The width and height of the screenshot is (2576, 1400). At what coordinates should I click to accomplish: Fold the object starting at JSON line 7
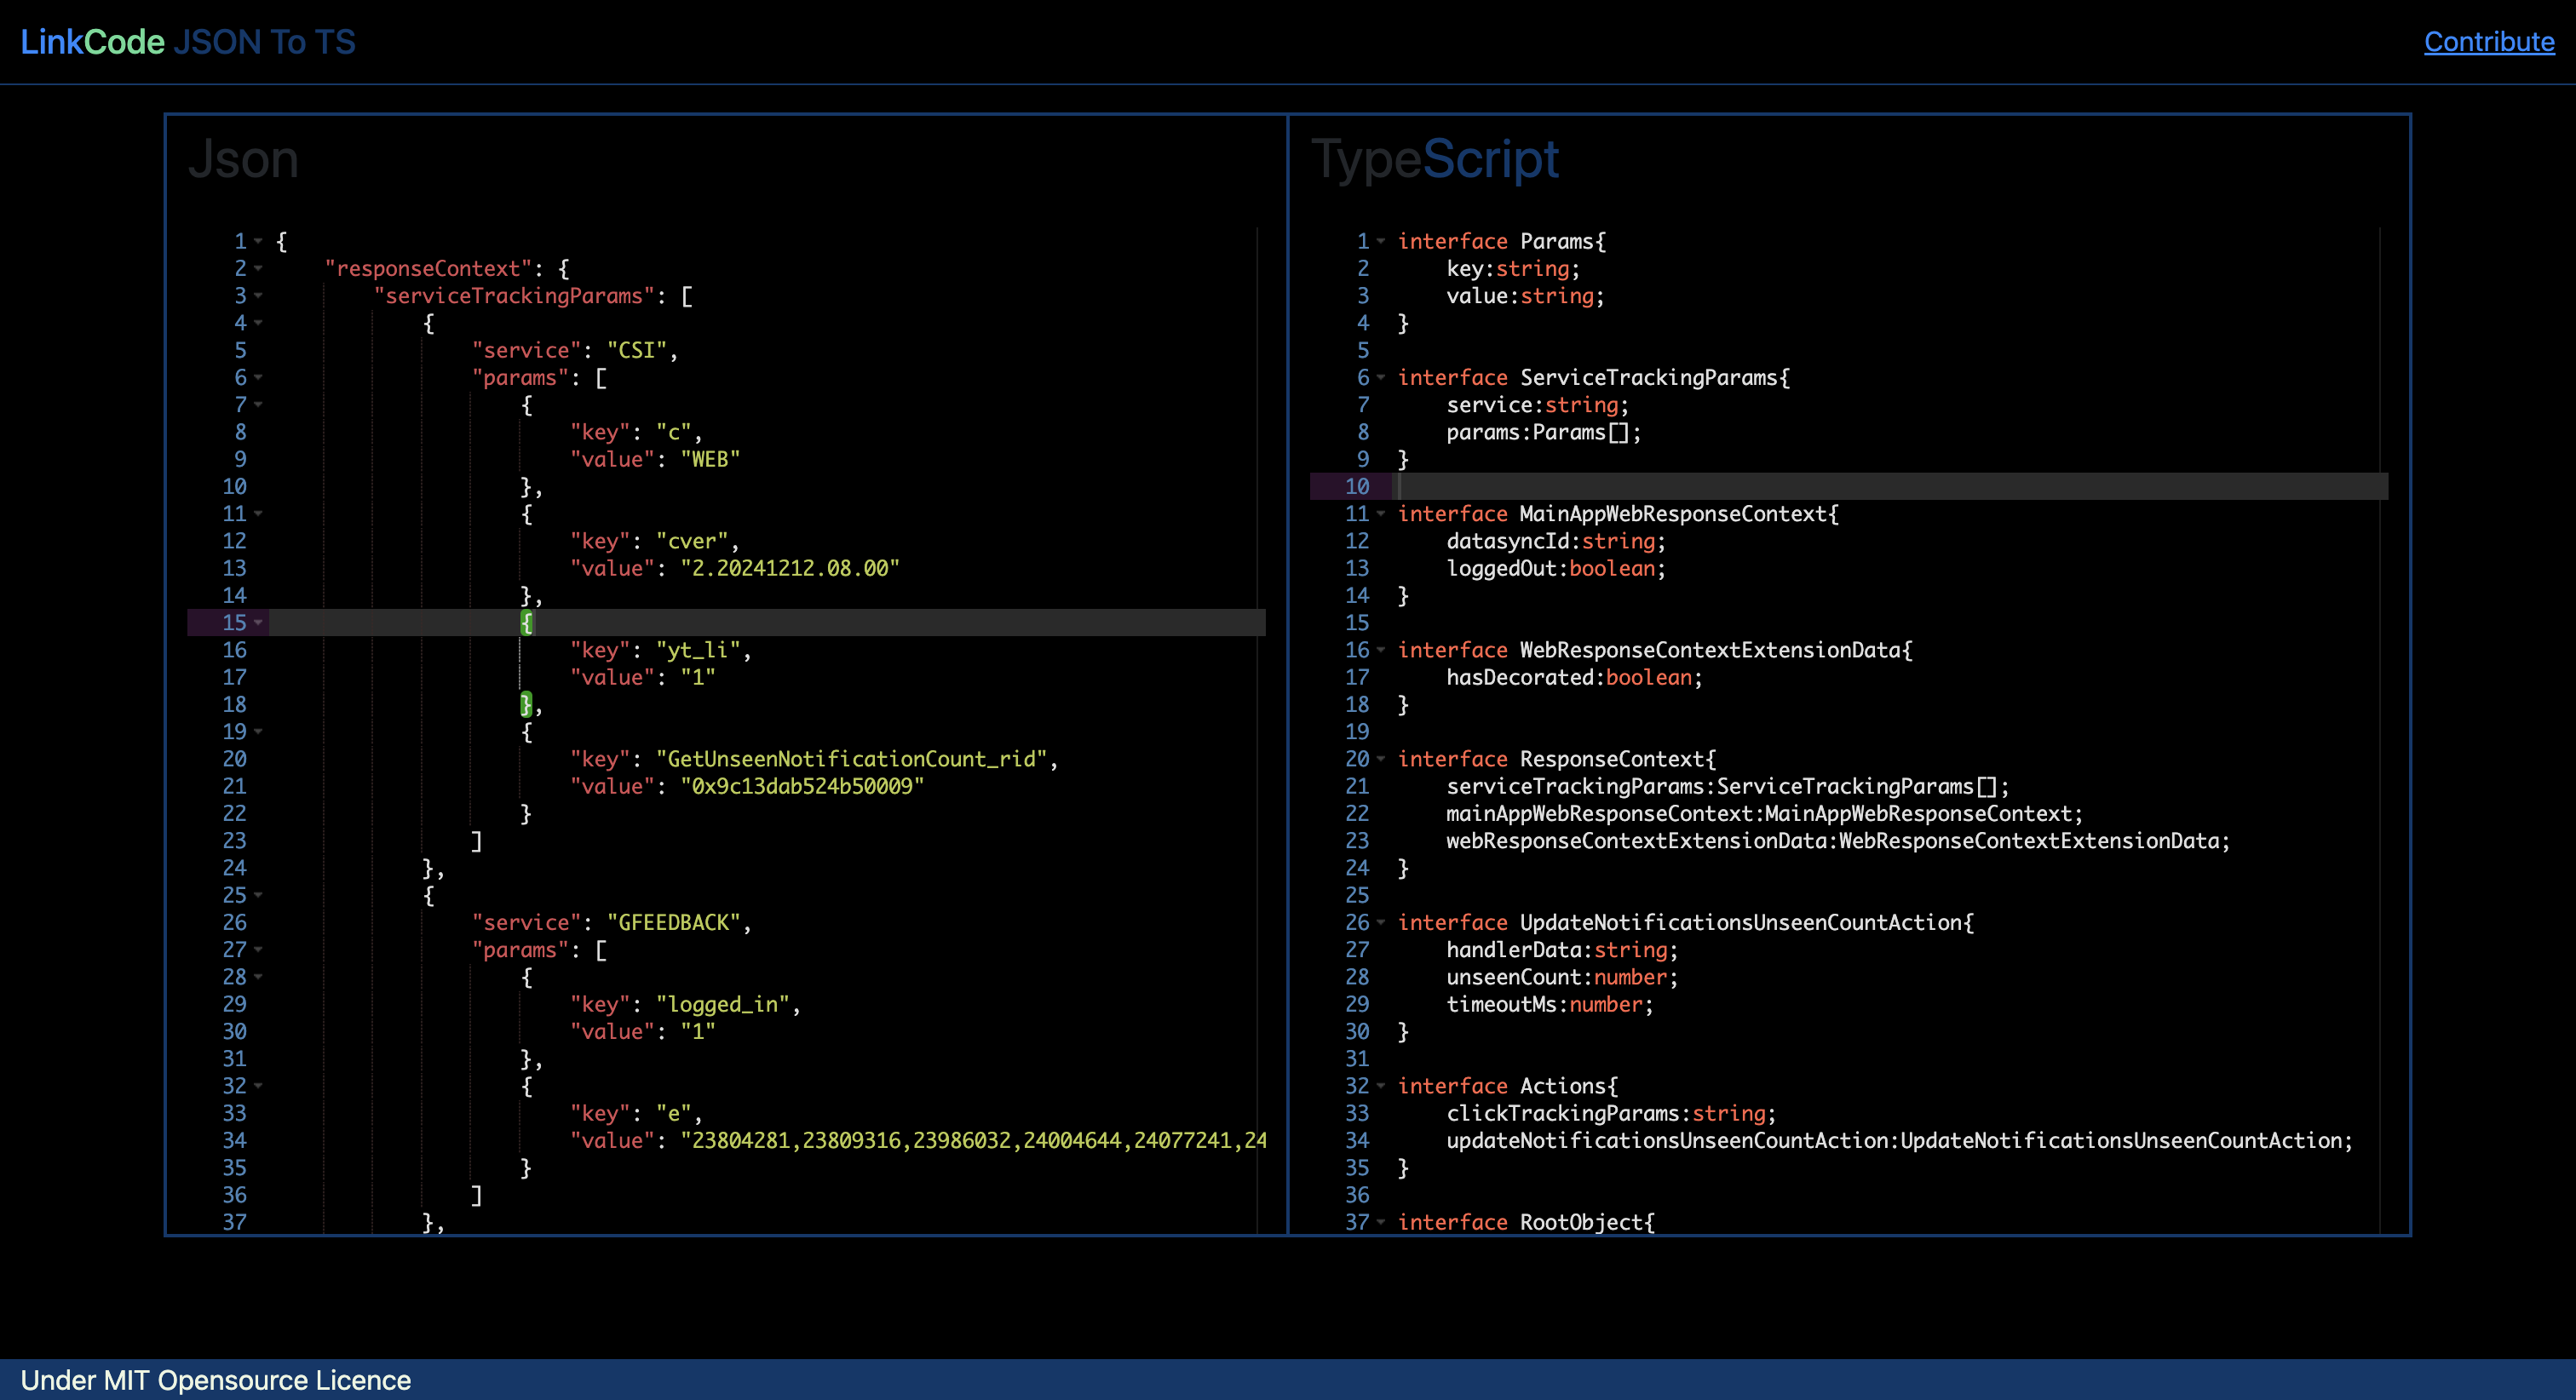pos(259,405)
